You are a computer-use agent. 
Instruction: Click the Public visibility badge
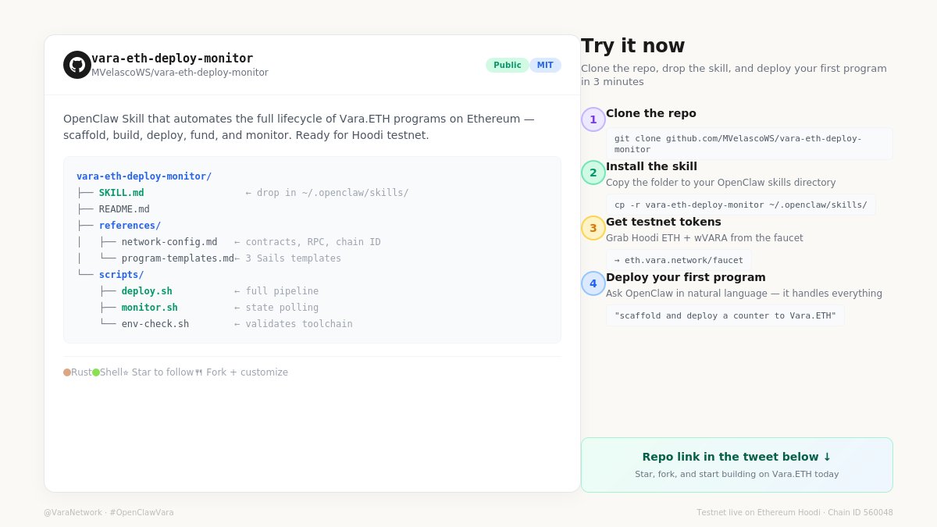coord(508,65)
